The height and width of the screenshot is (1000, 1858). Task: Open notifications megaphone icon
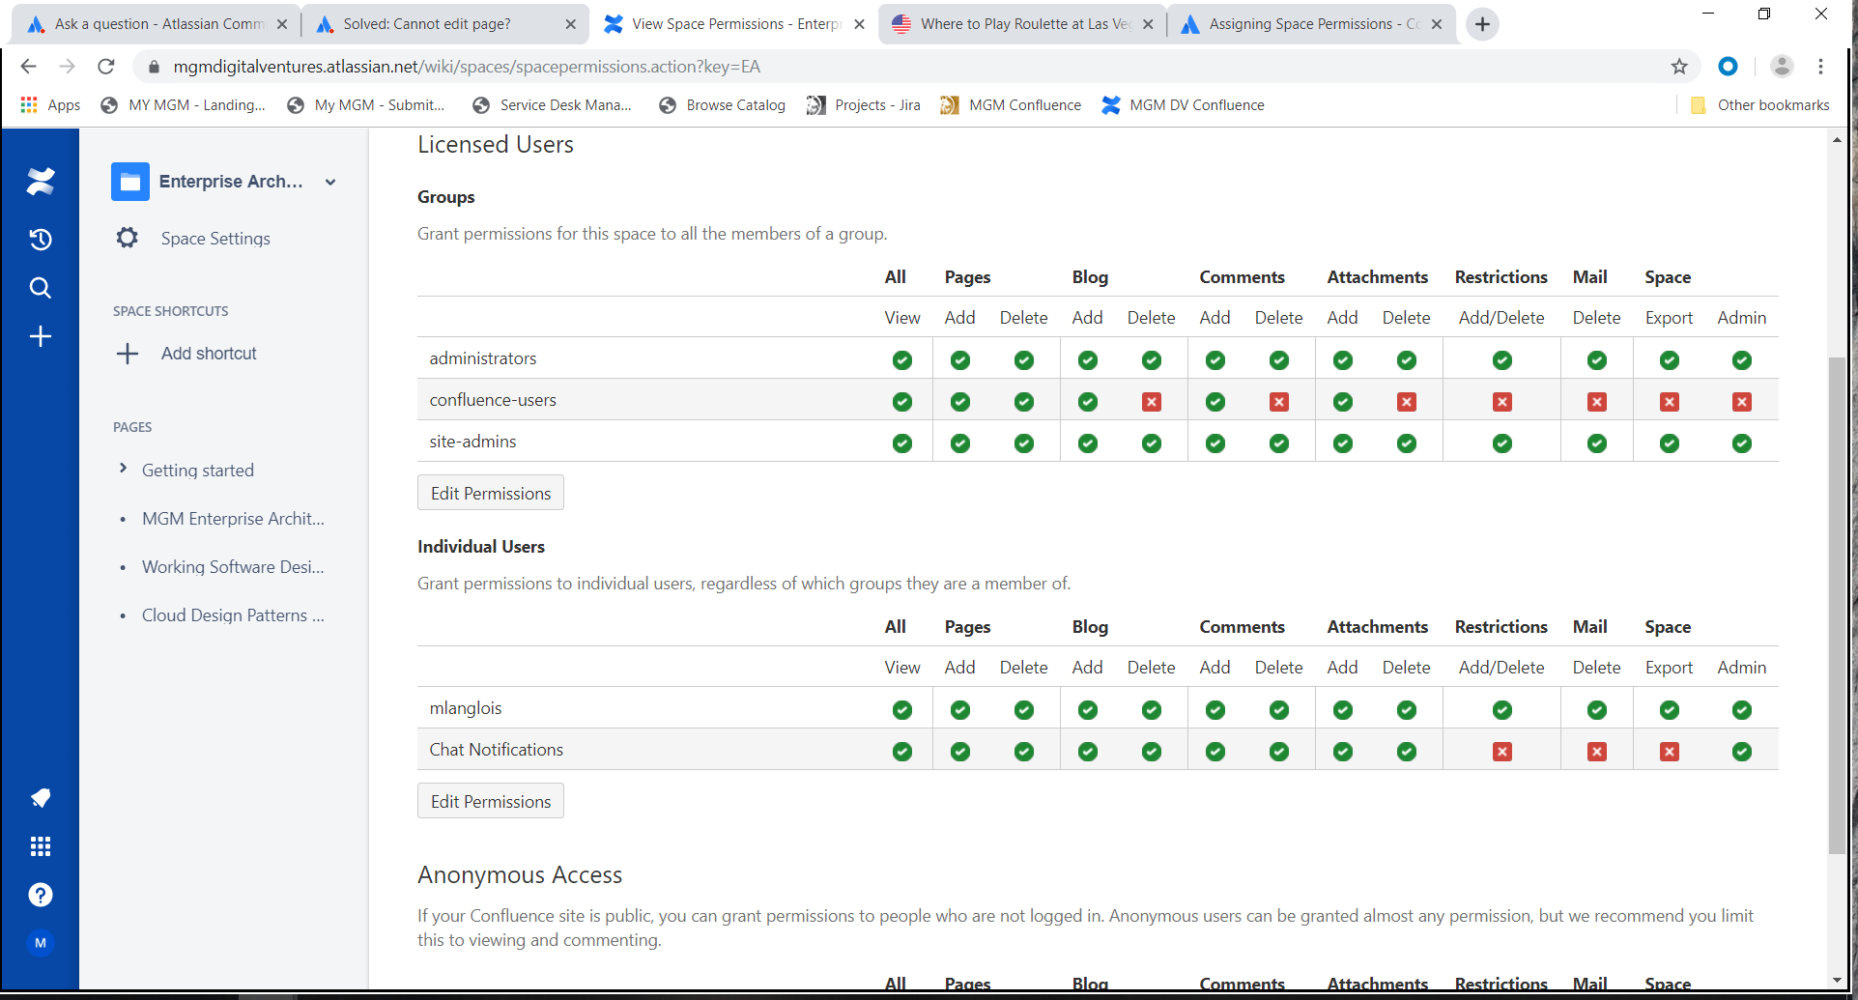click(x=41, y=798)
